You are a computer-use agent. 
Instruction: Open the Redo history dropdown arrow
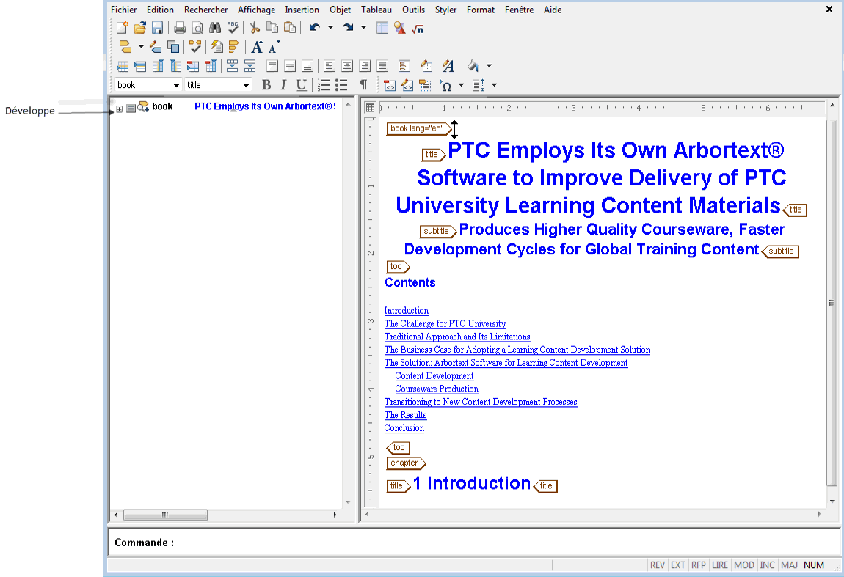(363, 27)
